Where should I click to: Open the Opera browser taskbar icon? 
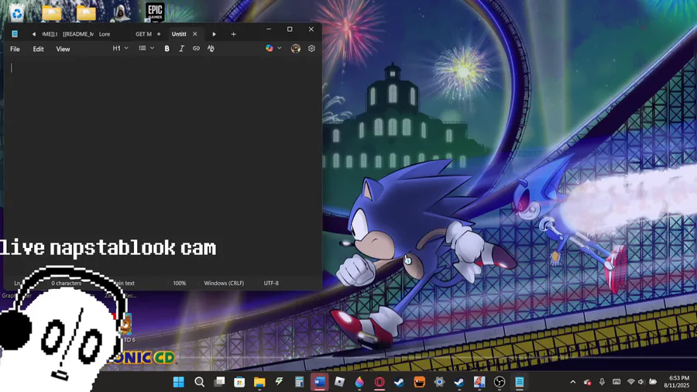tap(379, 382)
